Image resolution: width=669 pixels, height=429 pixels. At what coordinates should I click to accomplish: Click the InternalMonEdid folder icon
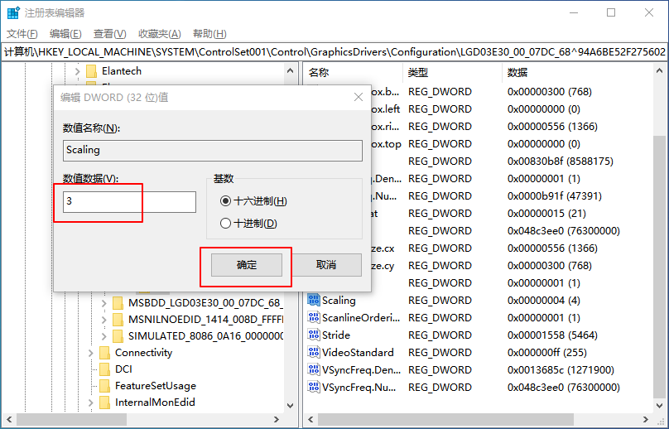tap(104, 402)
